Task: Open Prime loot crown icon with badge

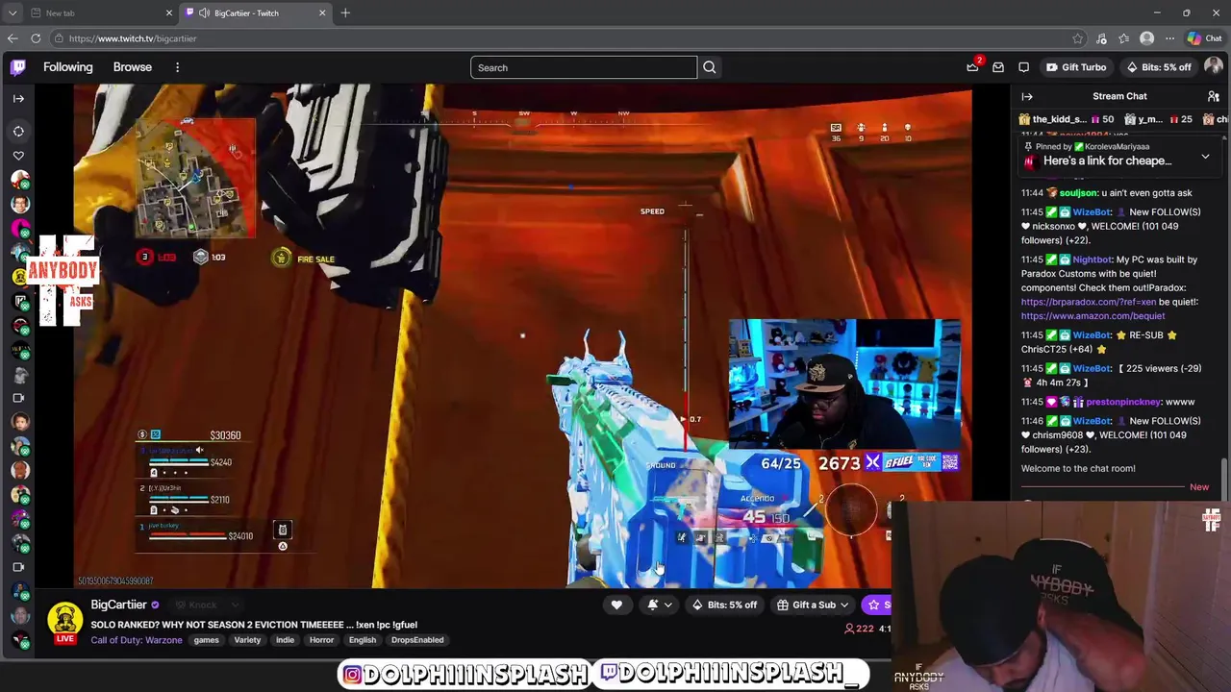Action: point(973,66)
